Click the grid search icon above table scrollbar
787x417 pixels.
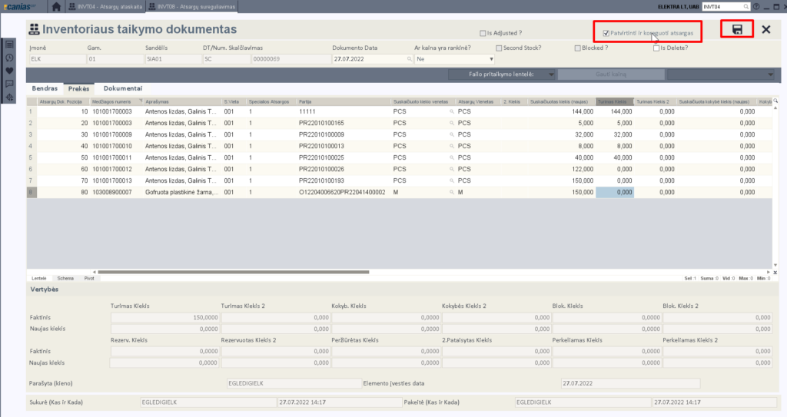(x=776, y=101)
